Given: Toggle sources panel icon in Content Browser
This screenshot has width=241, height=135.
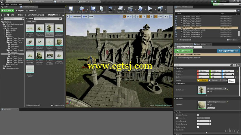Looking at the screenshot, I should tap(2, 19).
